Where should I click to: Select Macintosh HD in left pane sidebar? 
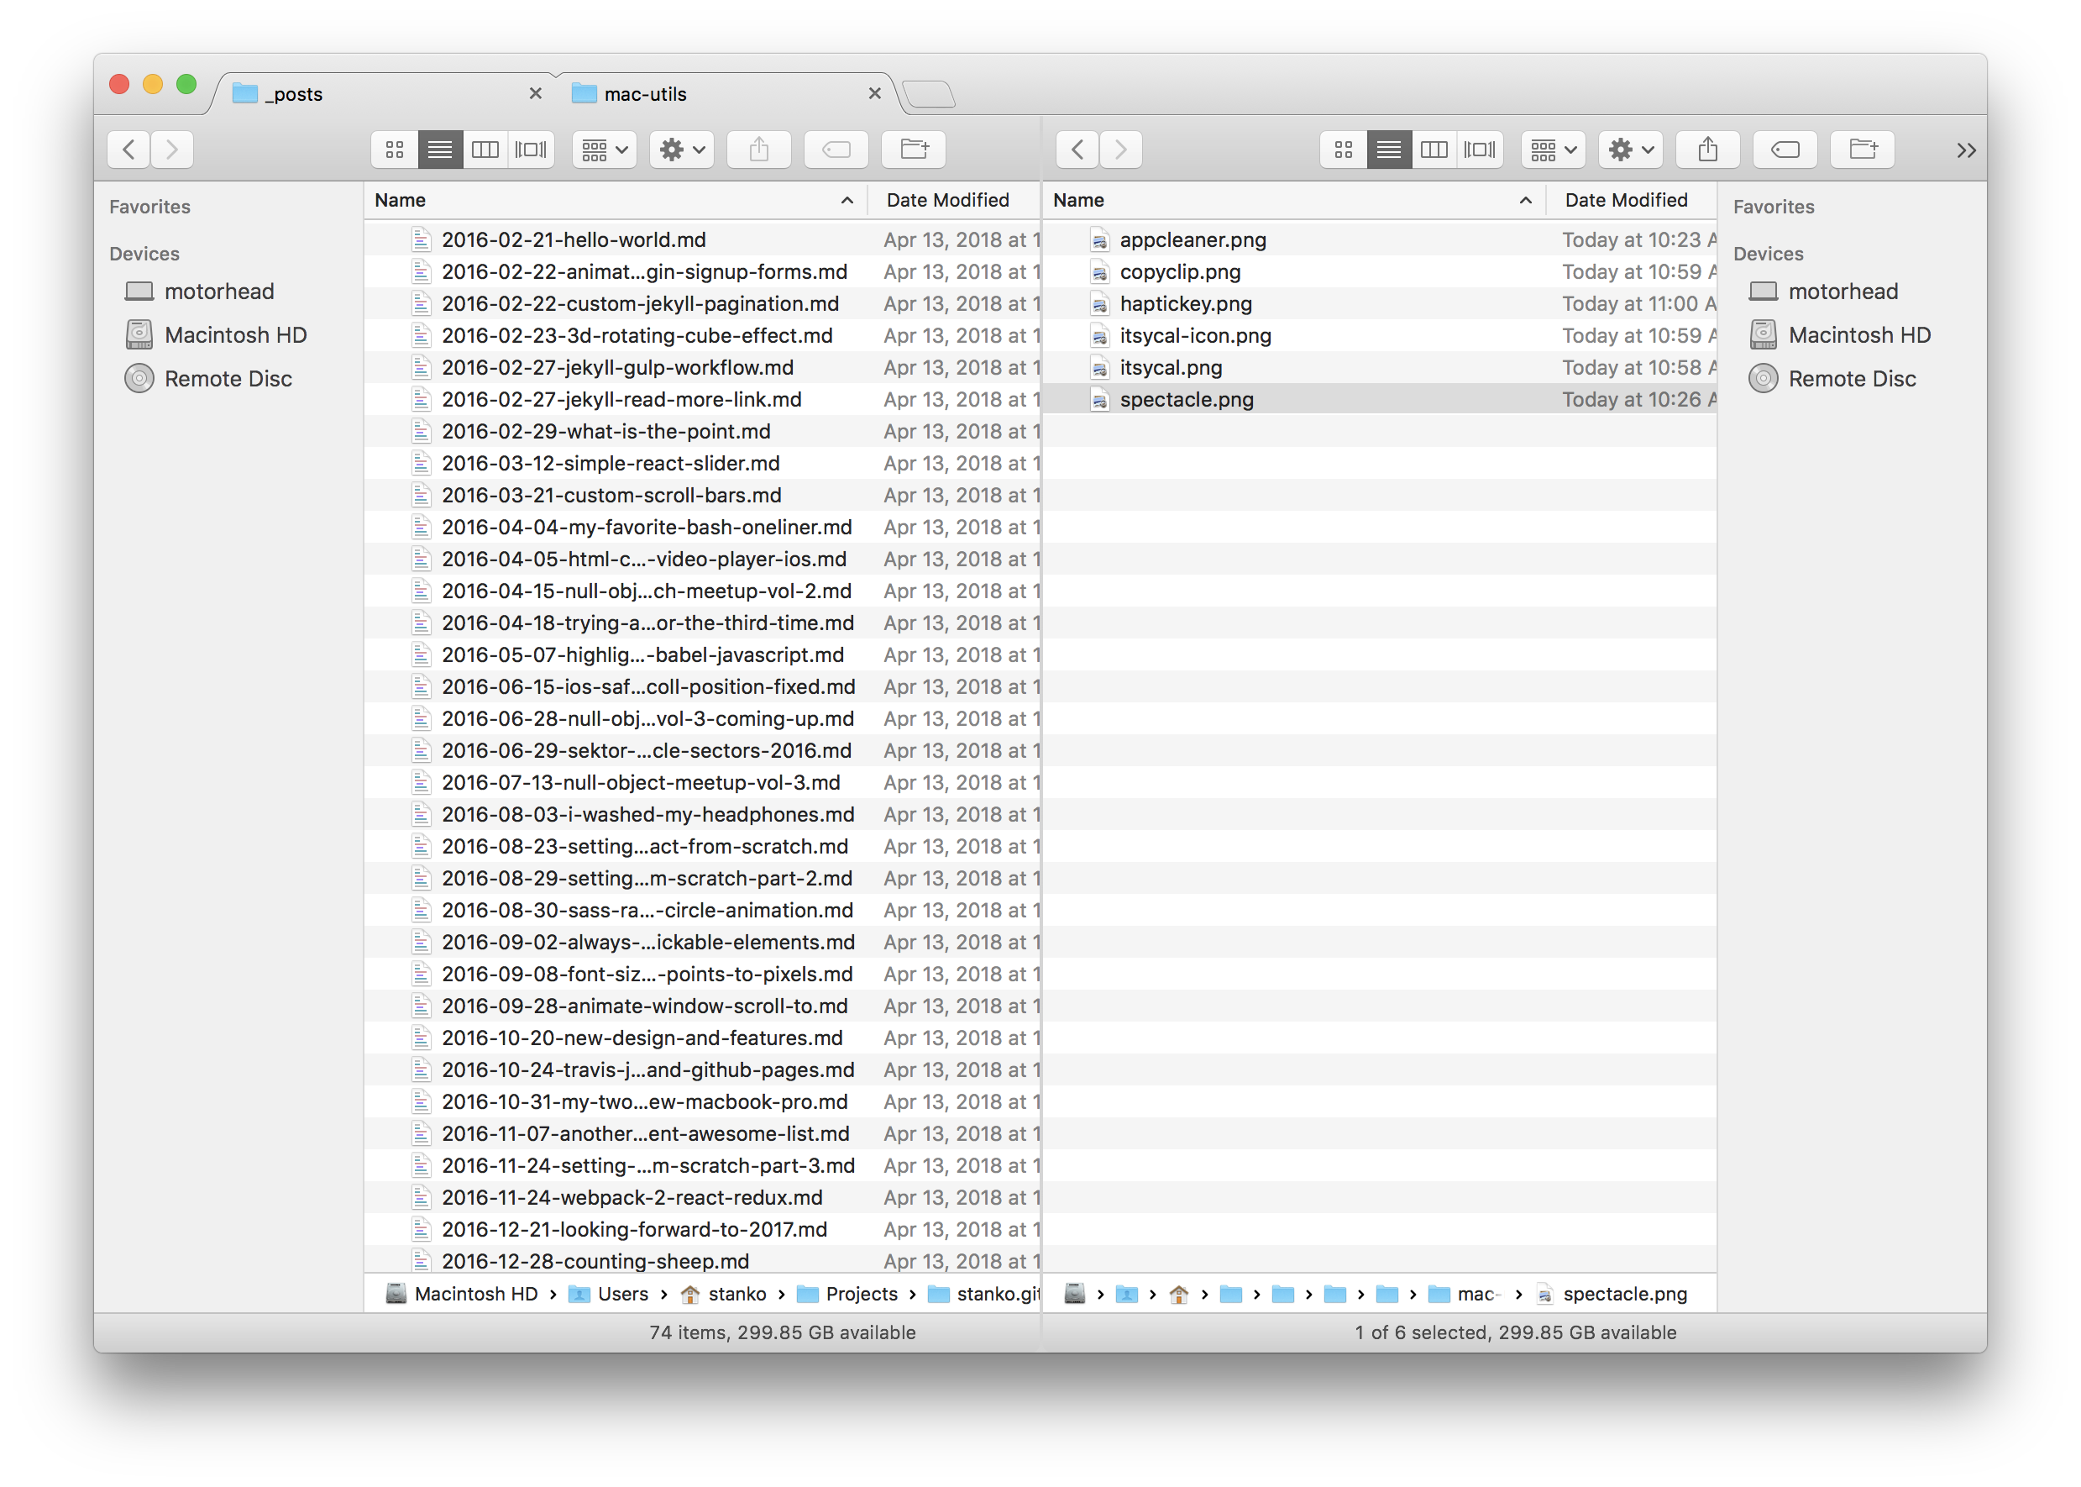237,334
